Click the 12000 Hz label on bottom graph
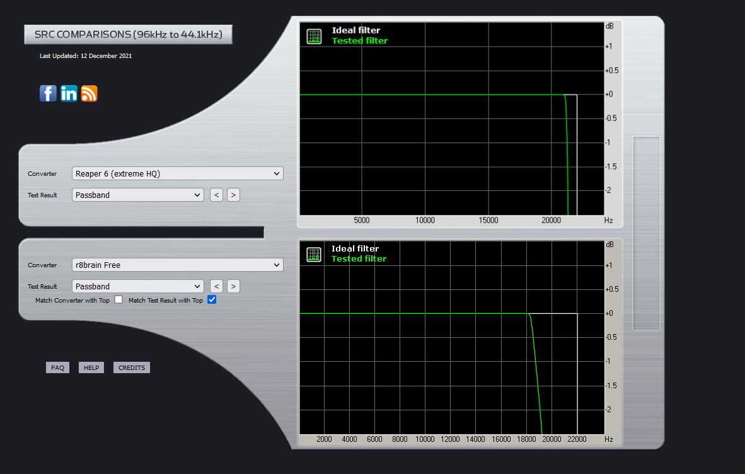 tap(450, 439)
